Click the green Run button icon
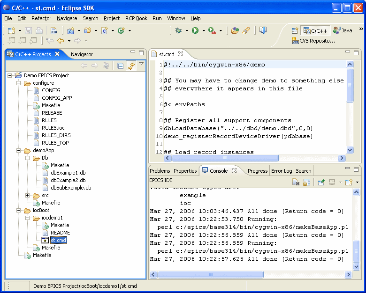366x293 pixels. [195, 30]
